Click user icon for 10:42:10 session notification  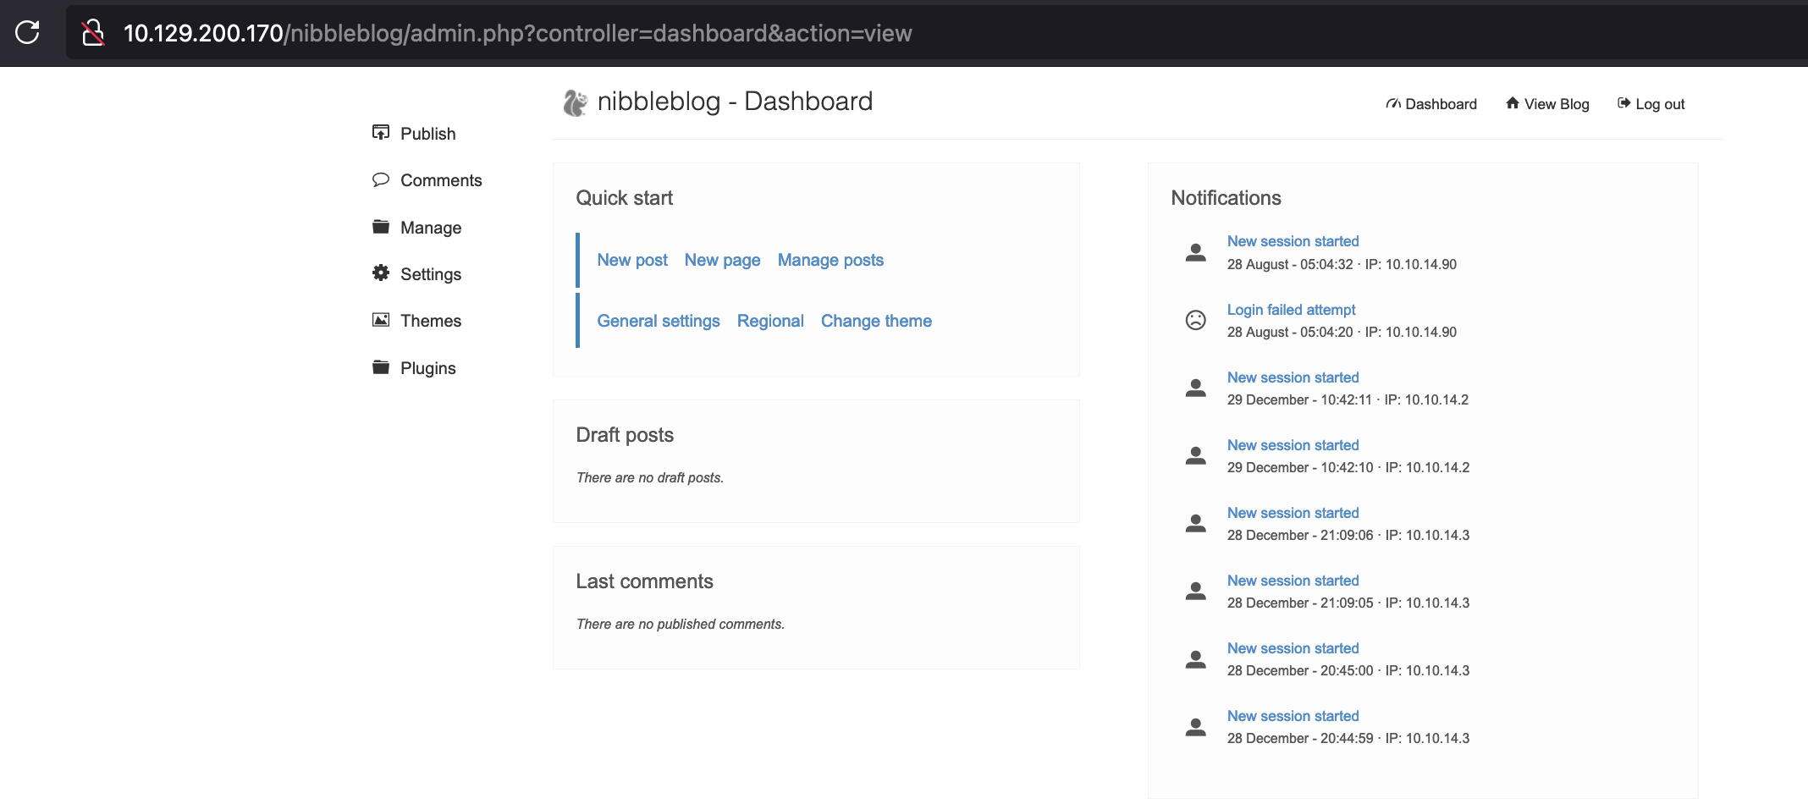click(1195, 455)
